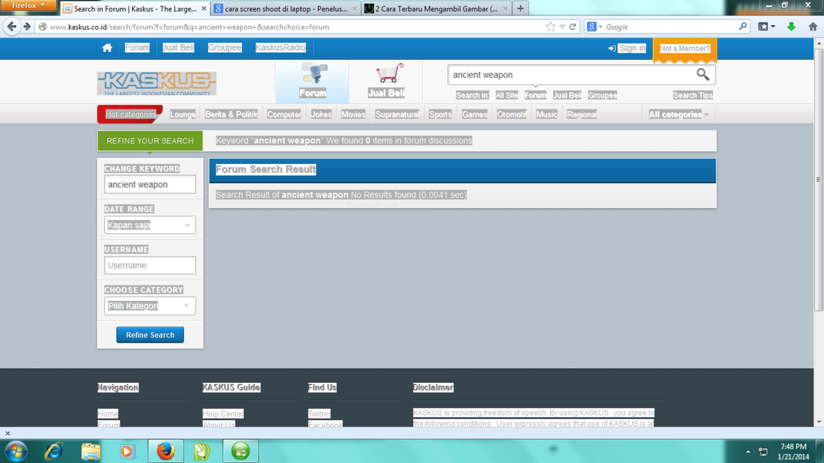
Task: Go back with the browser back arrow
Action: [x=12, y=27]
